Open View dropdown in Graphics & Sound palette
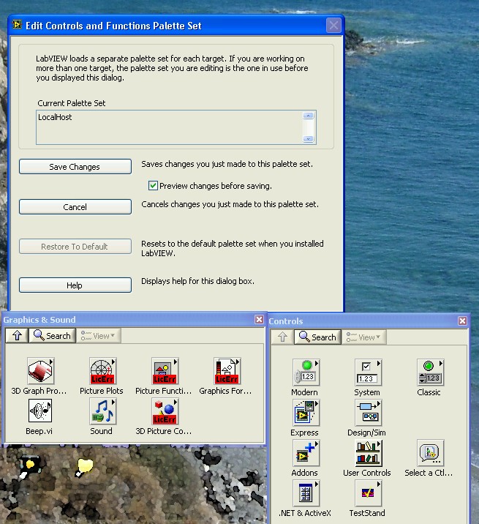479x524 pixels. (99, 335)
